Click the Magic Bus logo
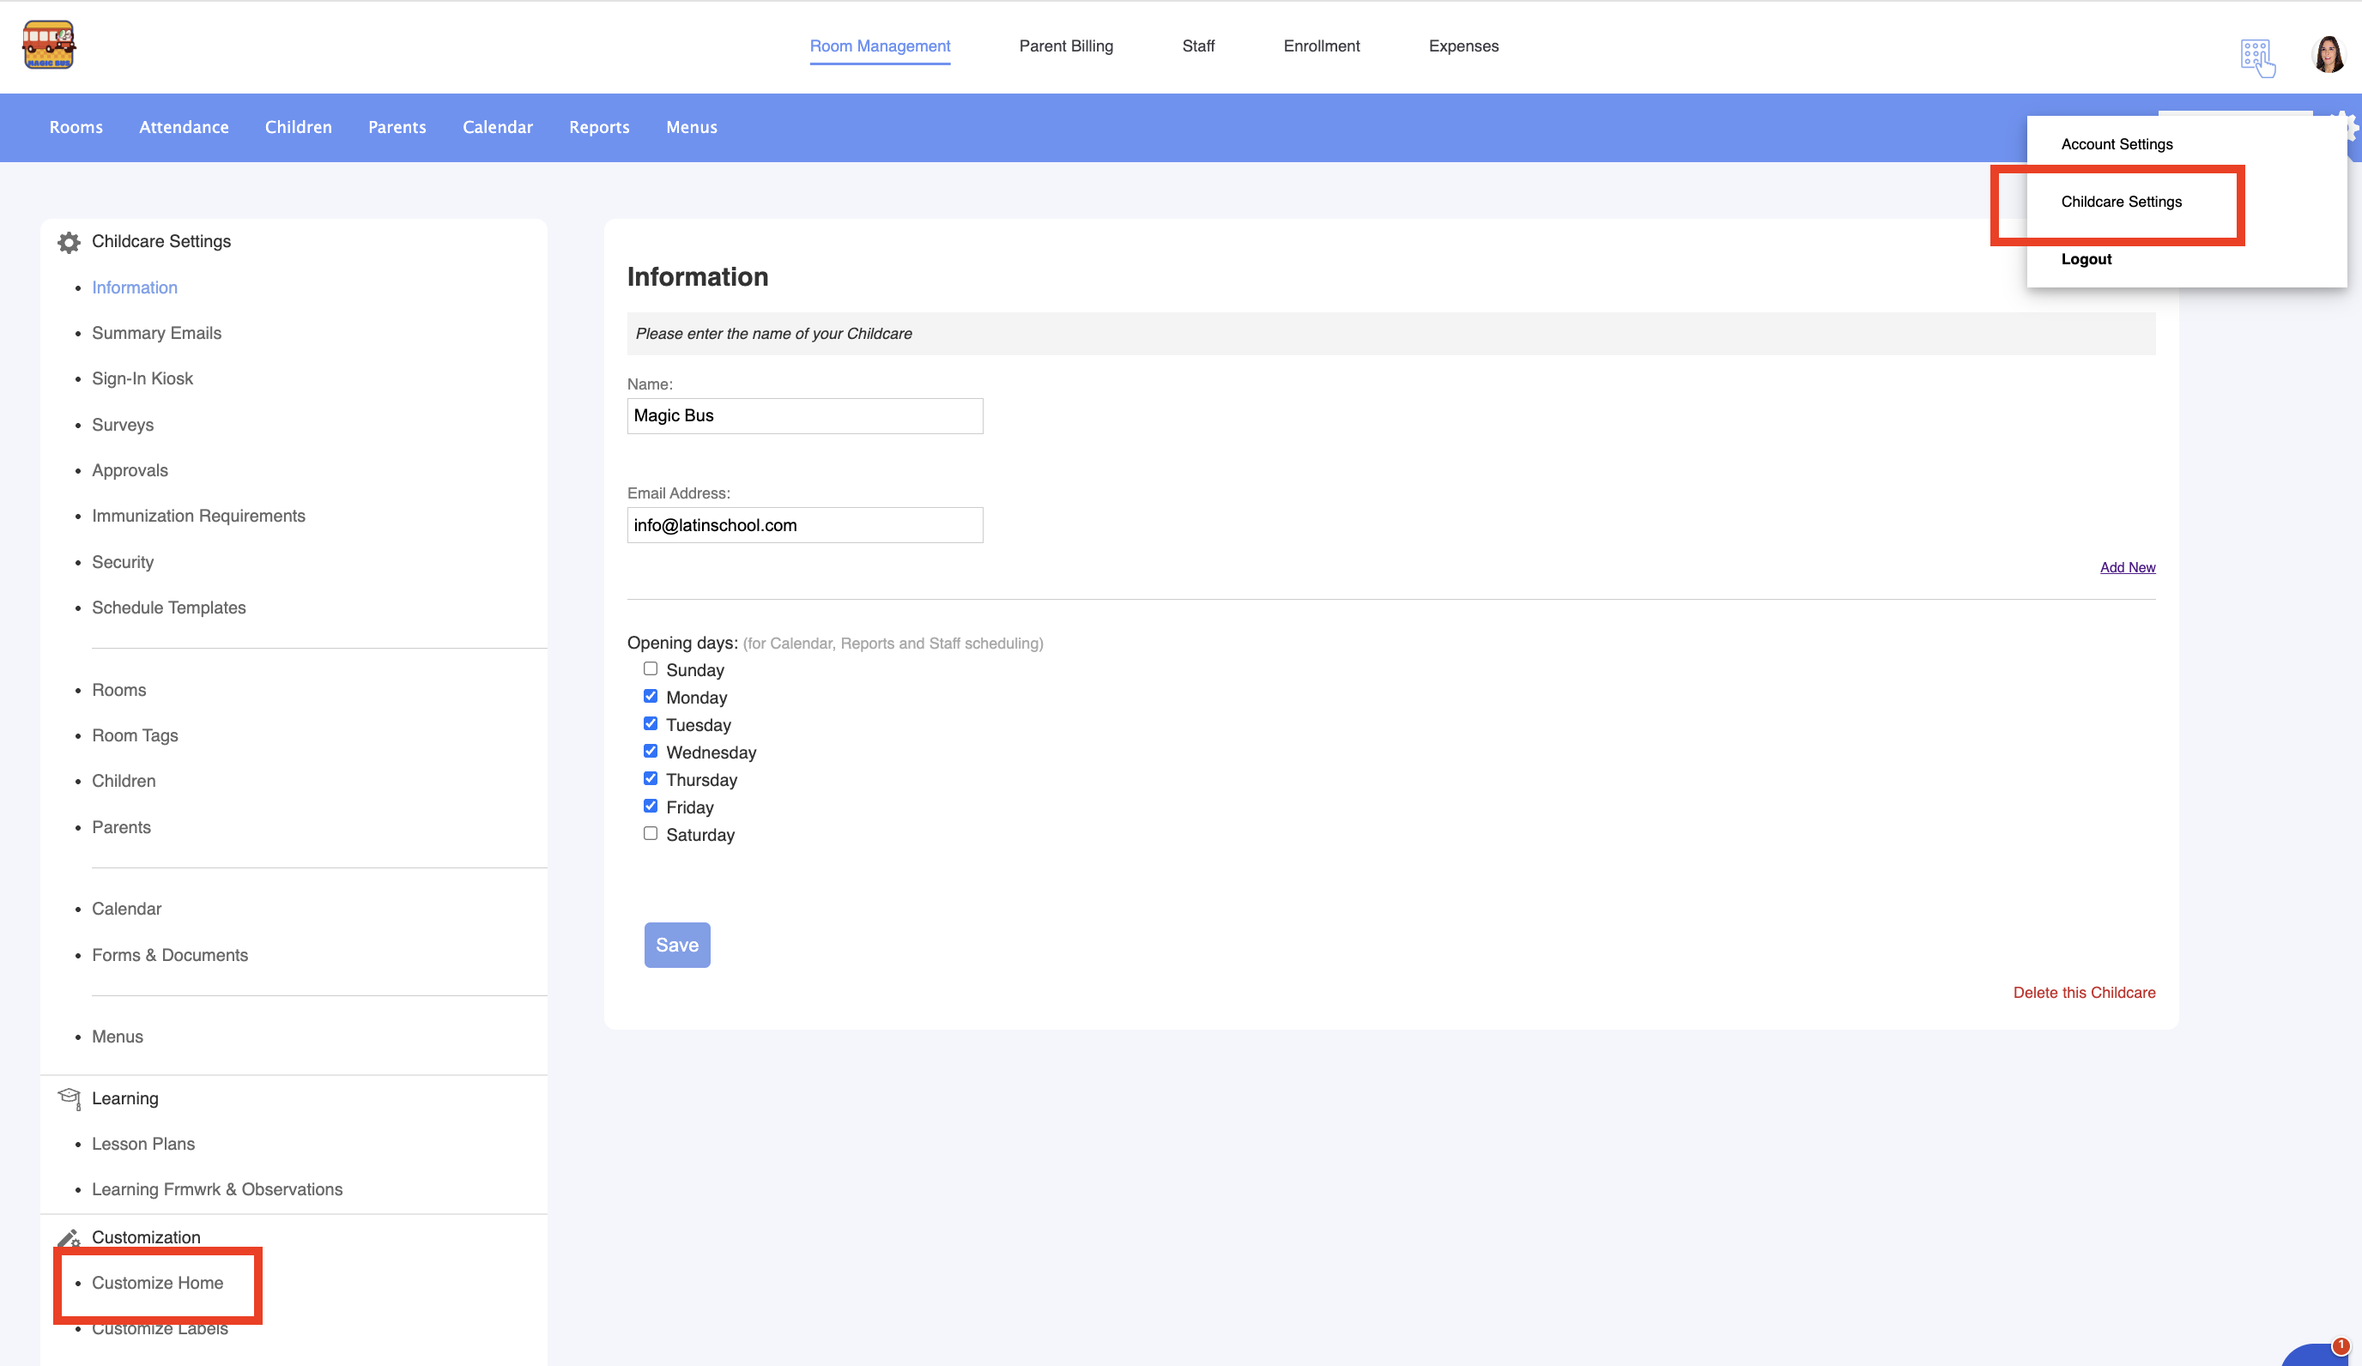This screenshot has height=1366, width=2362. coord(49,45)
